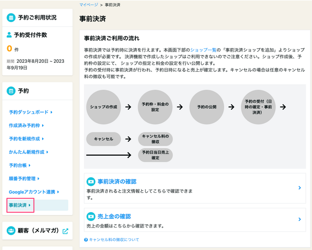This screenshot has height=250, width=312.
Task: Open 作成済み予約枠 in the sidebar
Action: 26,125
